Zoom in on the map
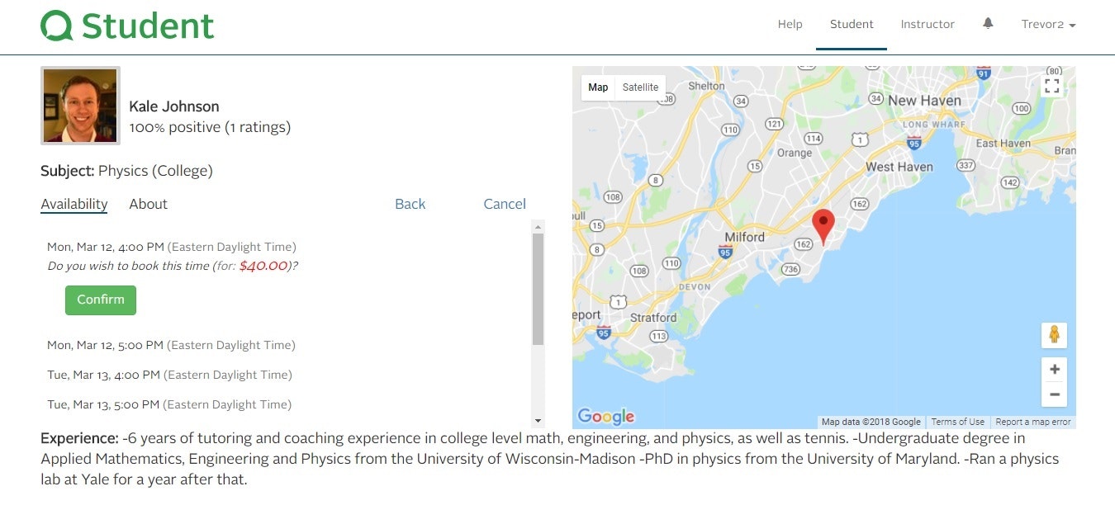 (1054, 370)
